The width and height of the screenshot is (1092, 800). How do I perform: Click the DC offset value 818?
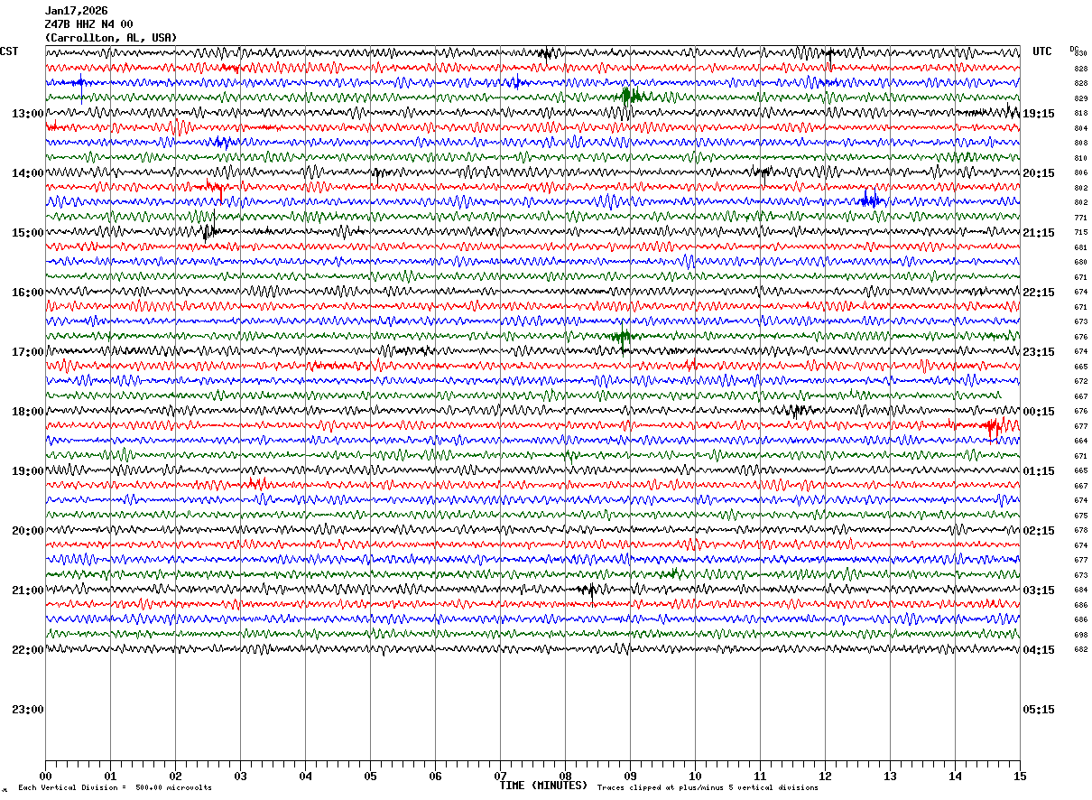point(1081,114)
